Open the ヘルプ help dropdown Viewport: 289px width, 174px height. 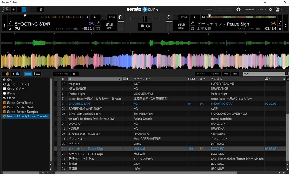click(262, 10)
